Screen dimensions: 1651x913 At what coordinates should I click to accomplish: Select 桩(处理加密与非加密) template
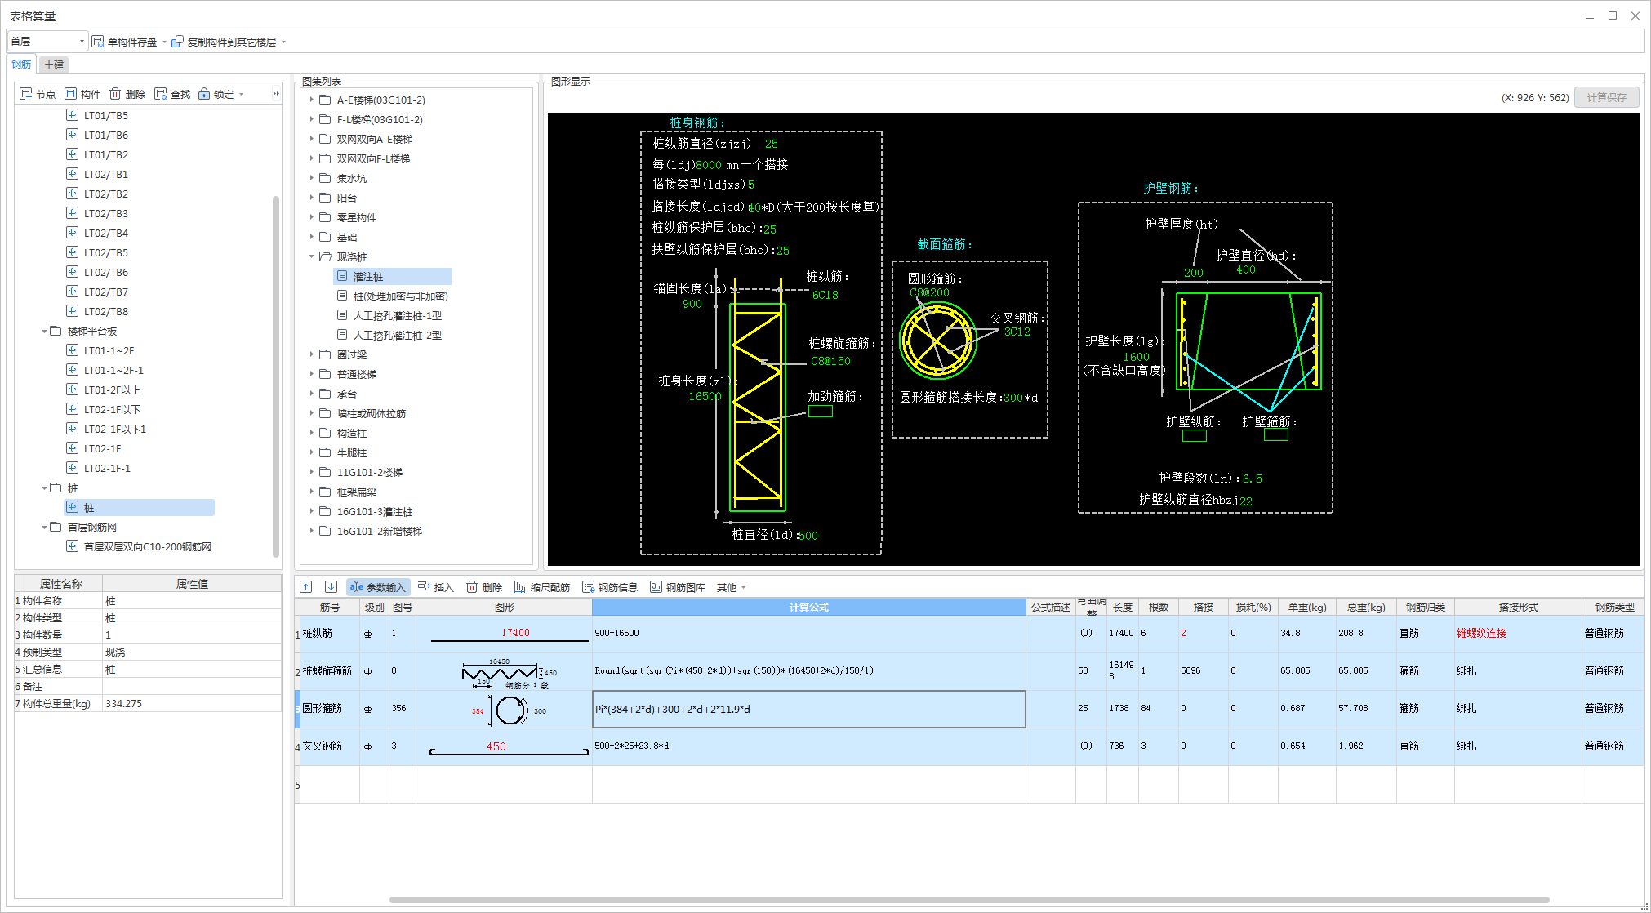400,296
